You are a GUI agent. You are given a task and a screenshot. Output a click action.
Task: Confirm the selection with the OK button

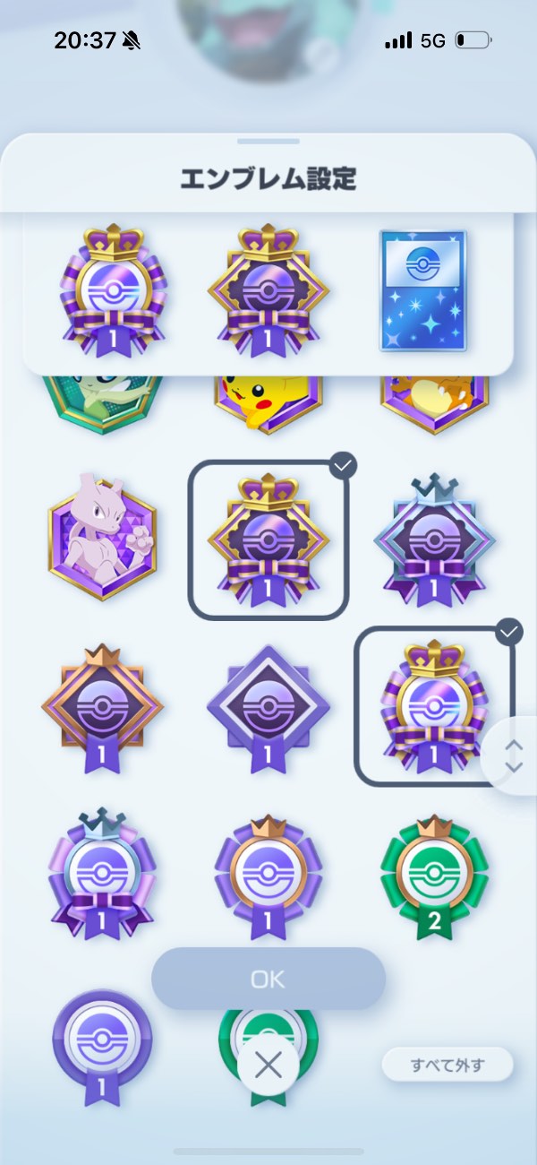[268, 979]
